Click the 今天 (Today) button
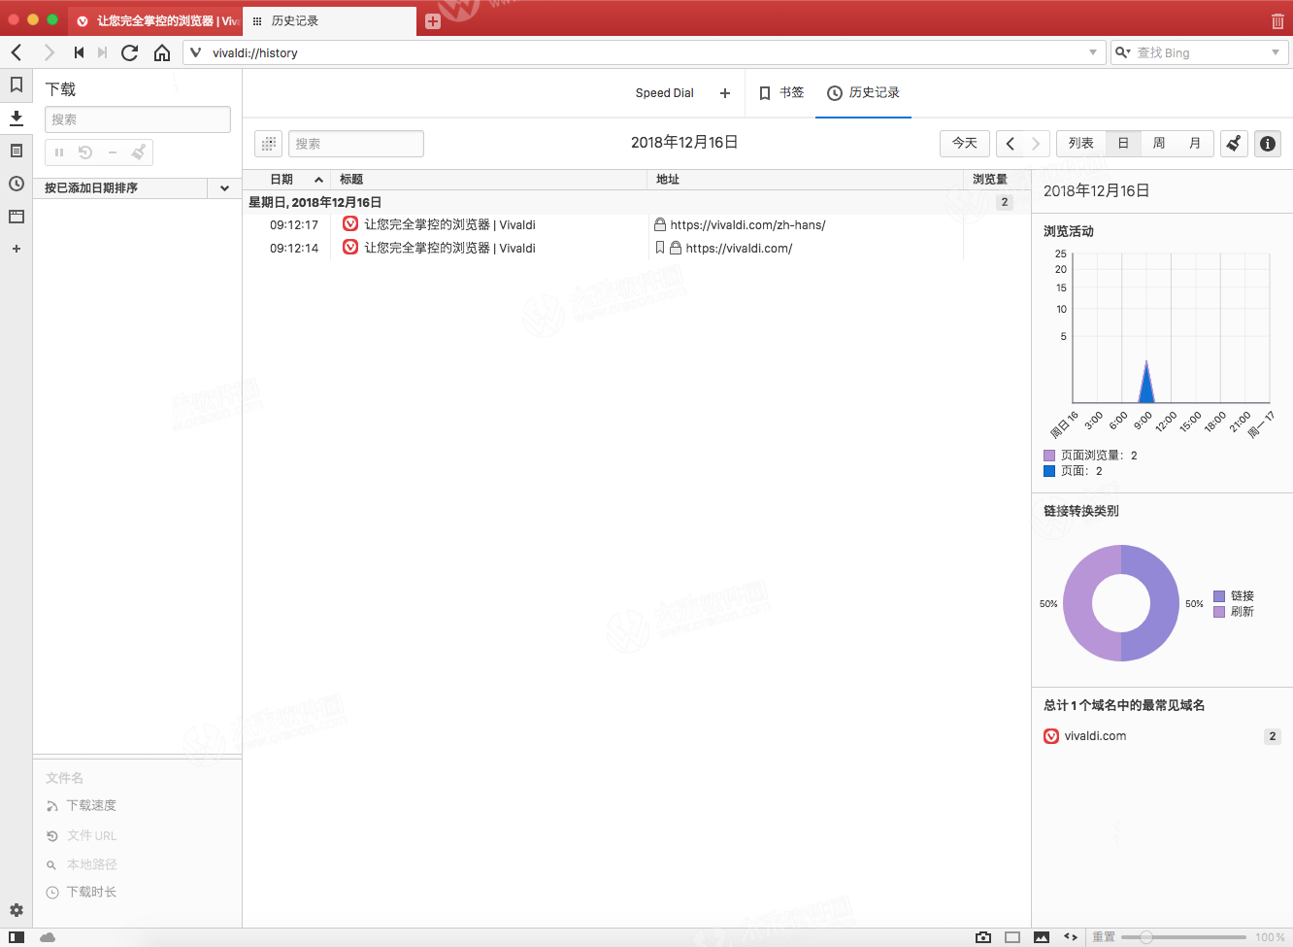 (x=964, y=143)
